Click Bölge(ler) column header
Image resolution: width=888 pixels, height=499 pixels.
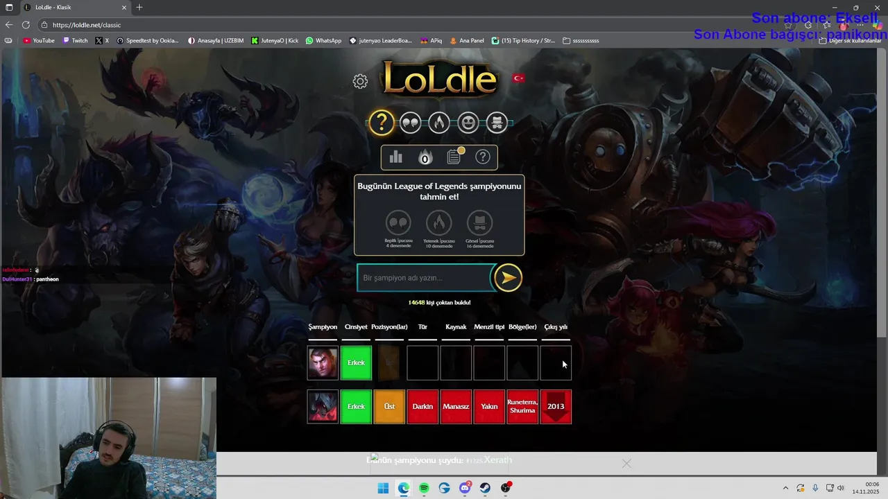(x=522, y=327)
